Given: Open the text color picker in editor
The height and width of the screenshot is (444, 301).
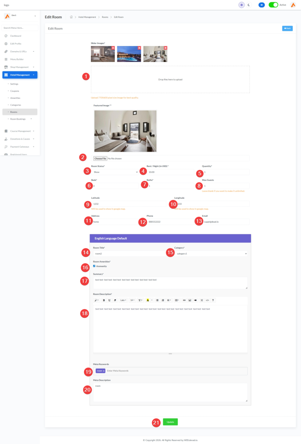Looking at the screenshot, I should pyautogui.click(x=148, y=300).
